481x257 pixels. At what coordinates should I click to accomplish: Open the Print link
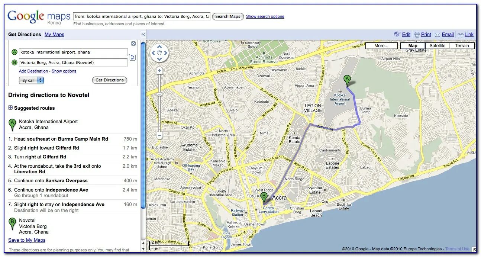coord(426,34)
